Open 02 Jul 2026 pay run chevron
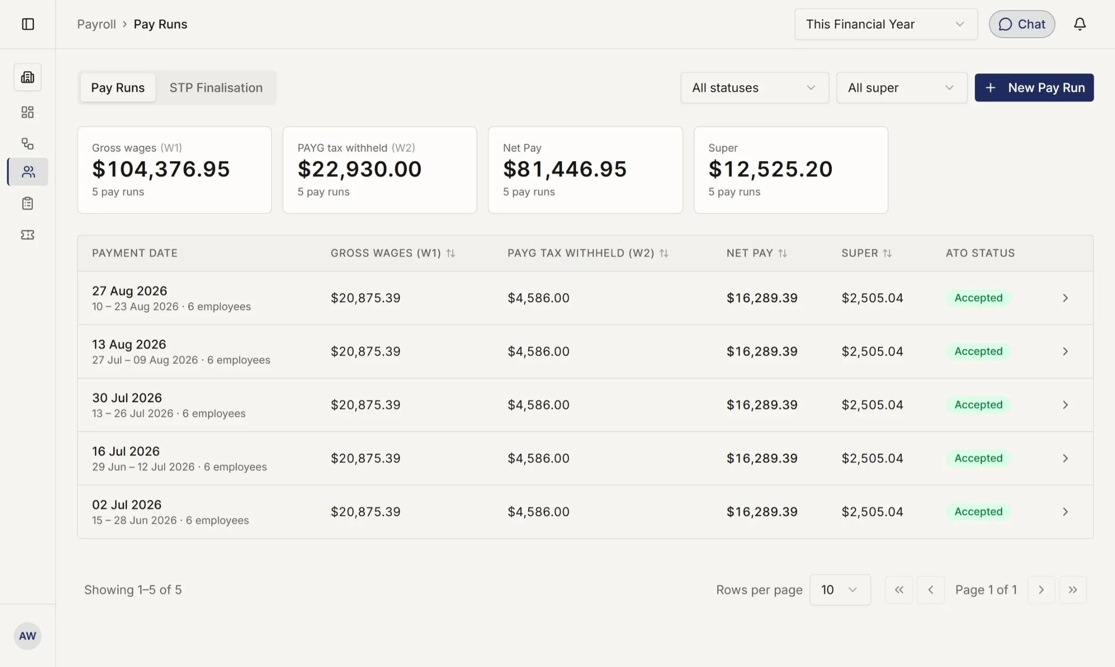The width and height of the screenshot is (1115, 667). point(1065,512)
